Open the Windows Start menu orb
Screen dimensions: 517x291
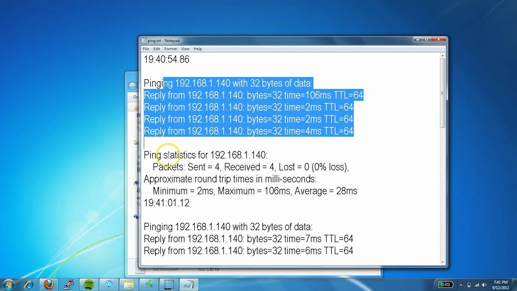click(x=8, y=285)
